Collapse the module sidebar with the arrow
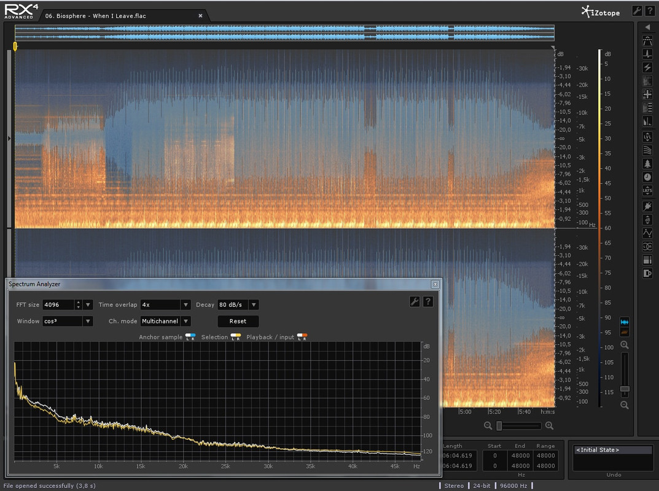The height and width of the screenshot is (491, 659). (647, 27)
